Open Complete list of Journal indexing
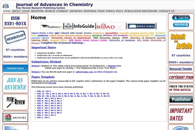The height and width of the screenshot is (130, 195). (63, 43)
